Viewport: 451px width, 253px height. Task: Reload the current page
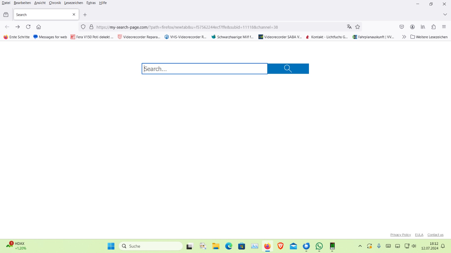coord(28,27)
